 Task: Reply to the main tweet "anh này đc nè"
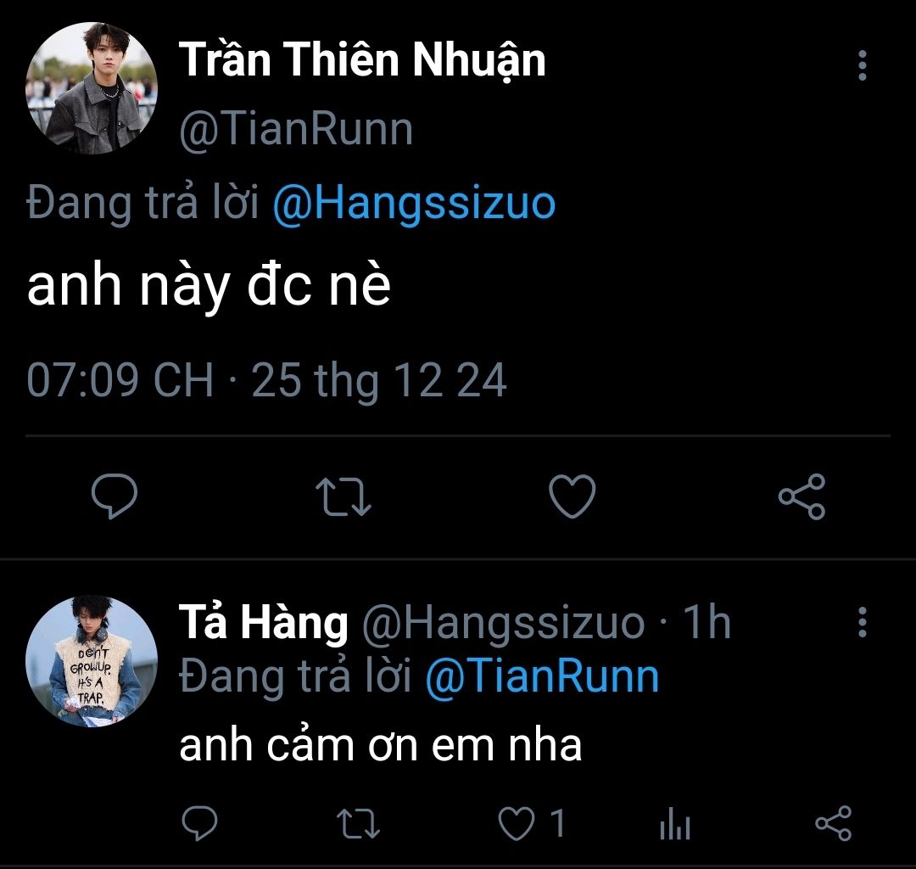tap(114, 496)
